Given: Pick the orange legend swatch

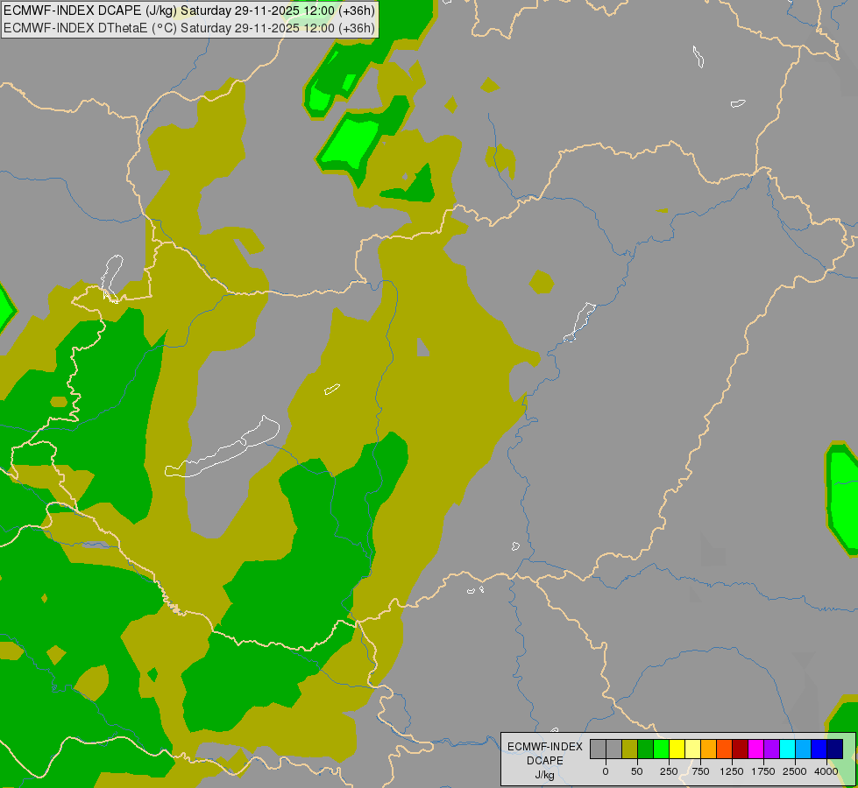Looking at the screenshot, I should point(709,749).
